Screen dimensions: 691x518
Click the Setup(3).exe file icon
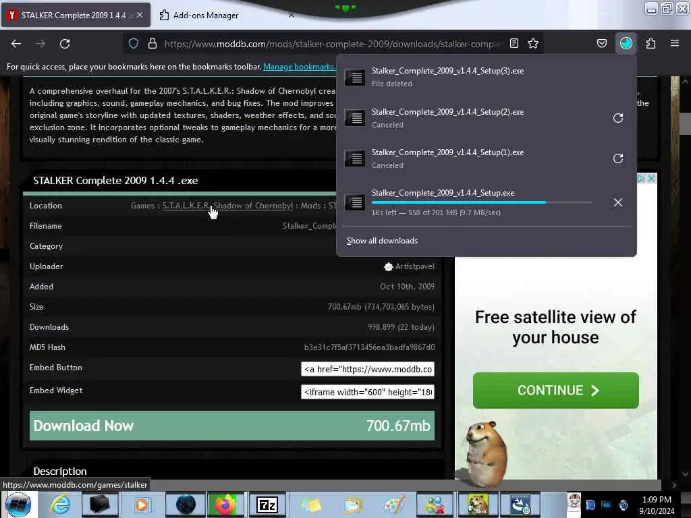355,78
